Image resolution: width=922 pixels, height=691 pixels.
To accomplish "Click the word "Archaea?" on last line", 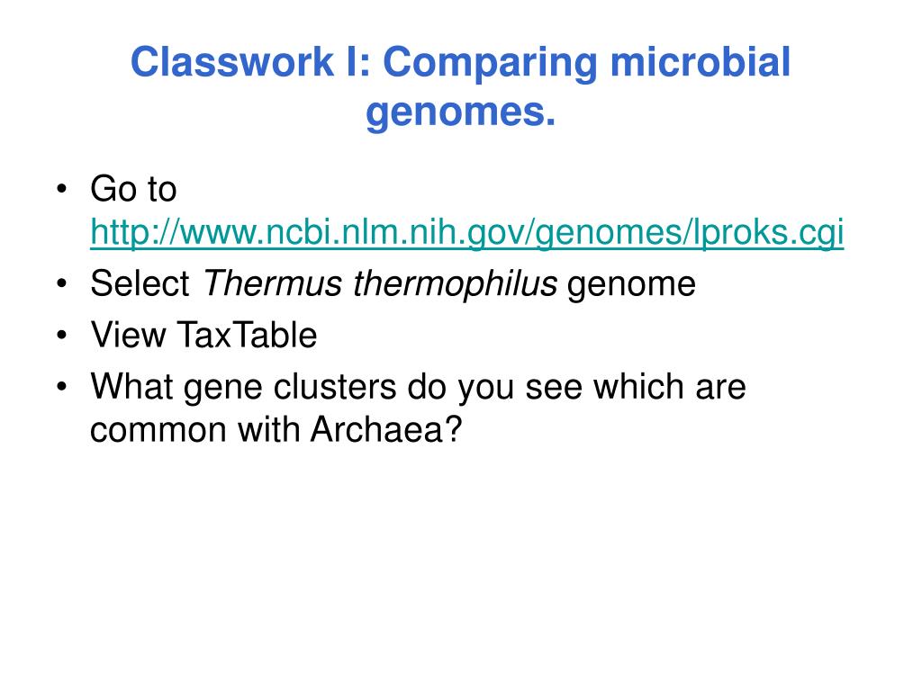I will click(387, 429).
